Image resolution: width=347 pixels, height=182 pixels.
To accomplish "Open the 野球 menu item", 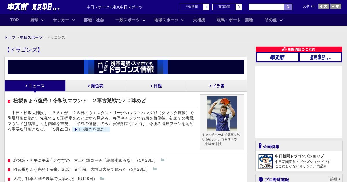I will pos(34,20).
